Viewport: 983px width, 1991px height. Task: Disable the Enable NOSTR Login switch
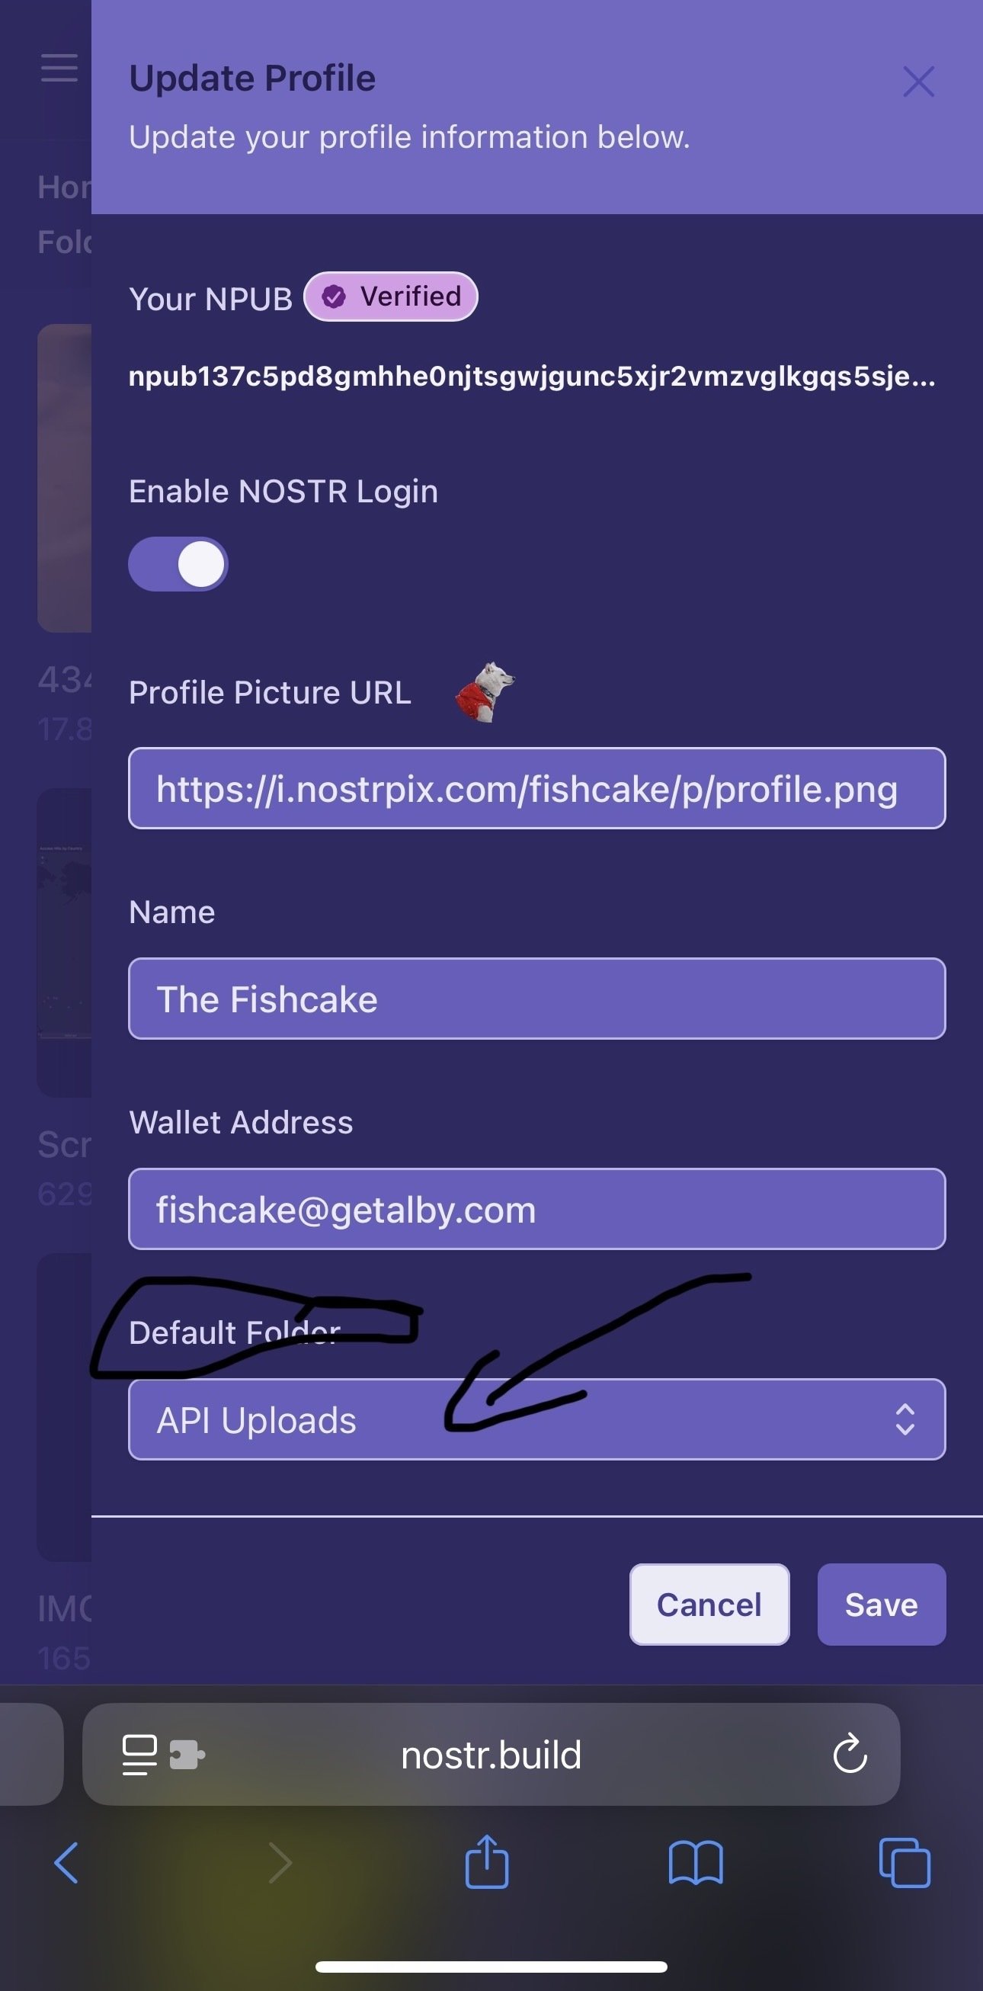178,564
